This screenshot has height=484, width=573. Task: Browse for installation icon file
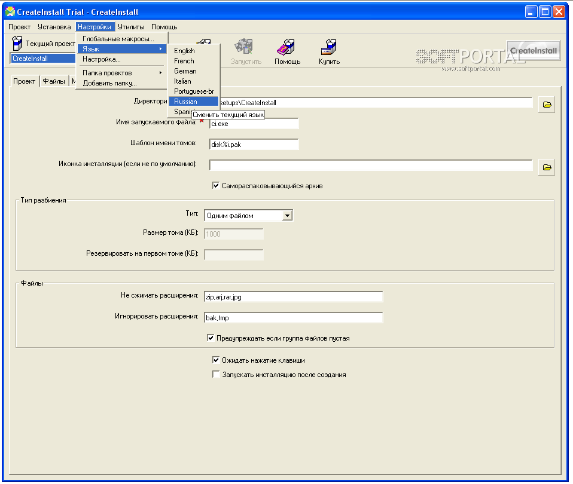(547, 167)
